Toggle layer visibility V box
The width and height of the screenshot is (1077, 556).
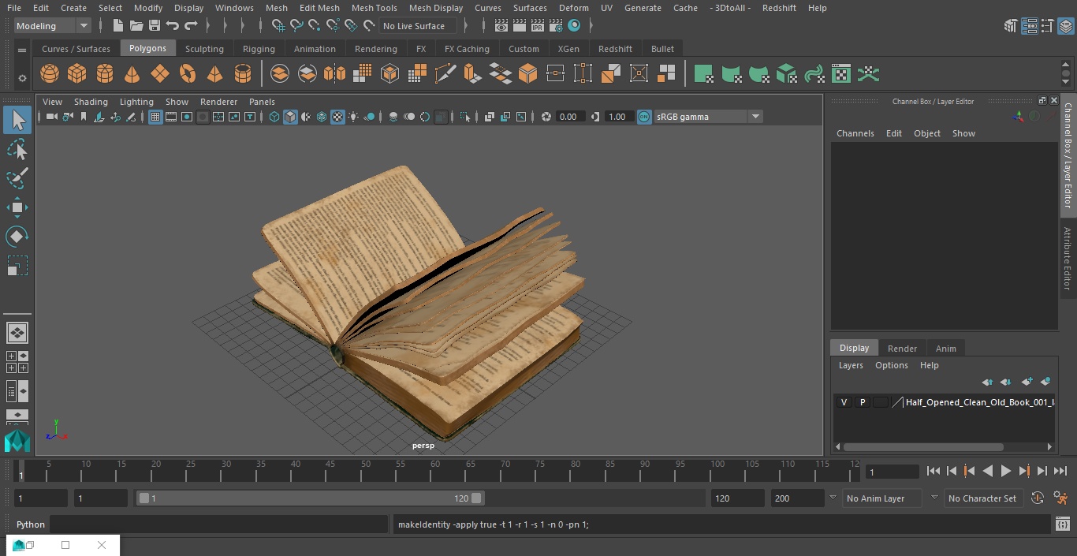(x=844, y=402)
